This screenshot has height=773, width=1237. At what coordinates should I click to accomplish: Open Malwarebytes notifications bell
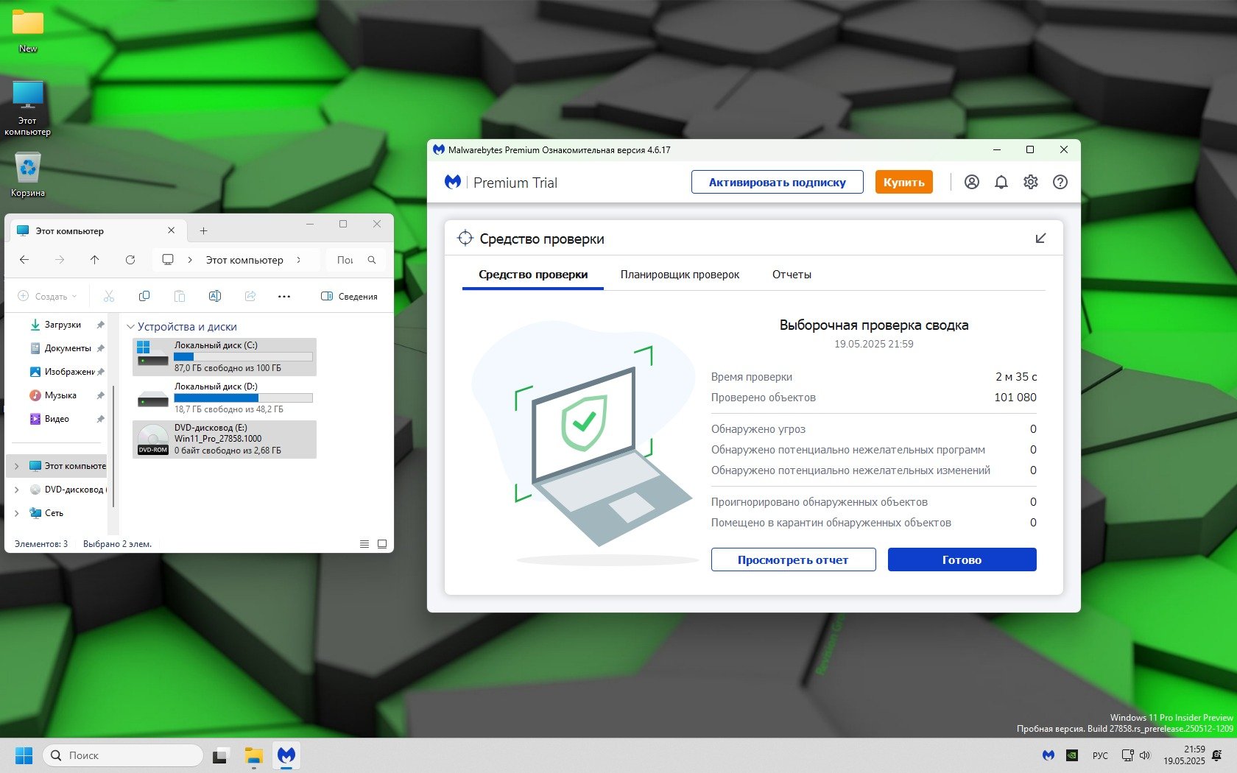[1001, 182]
